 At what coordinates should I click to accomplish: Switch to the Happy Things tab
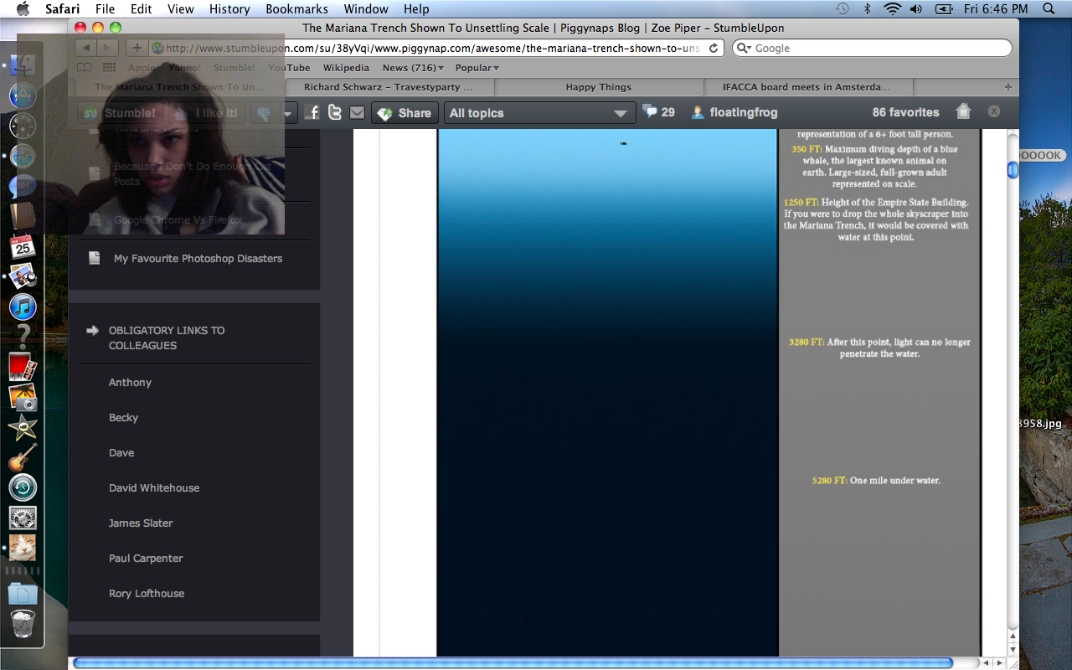click(x=598, y=87)
